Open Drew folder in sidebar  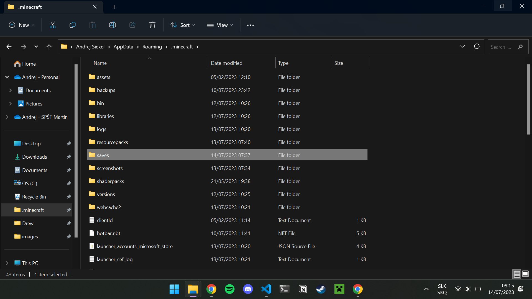pyautogui.click(x=28, y=223)
